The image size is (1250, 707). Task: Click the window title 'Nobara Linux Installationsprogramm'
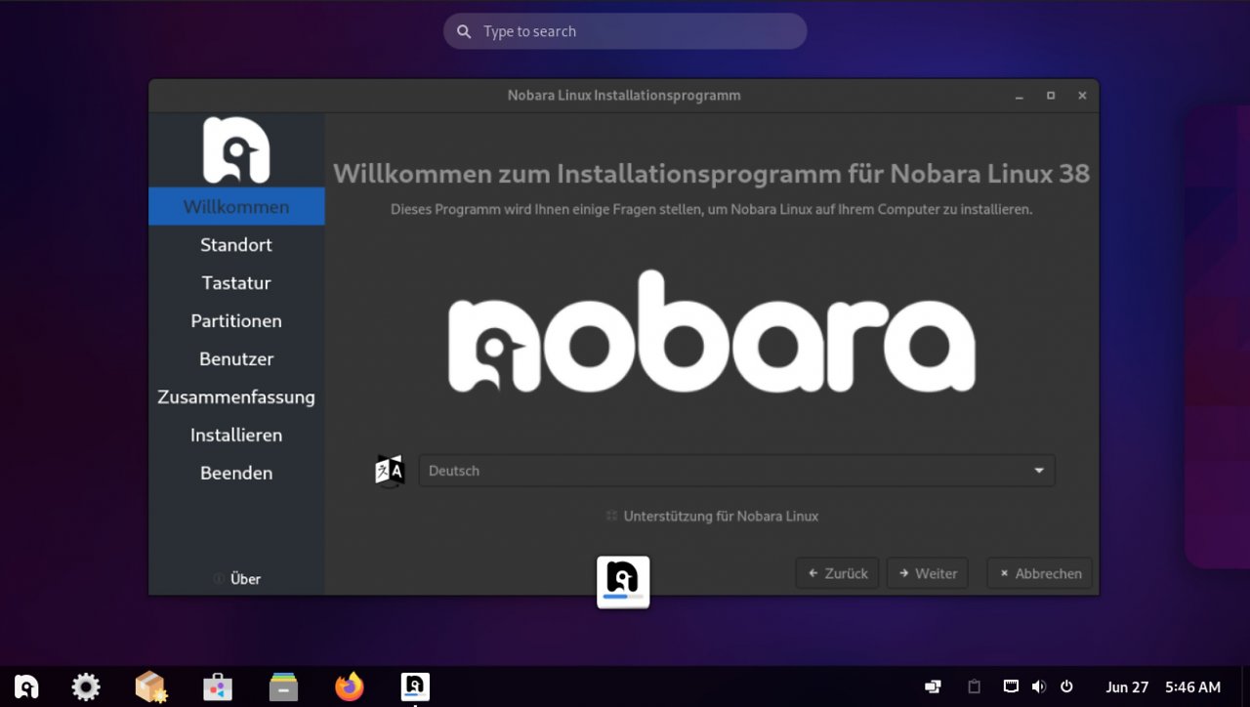(624, 96)
